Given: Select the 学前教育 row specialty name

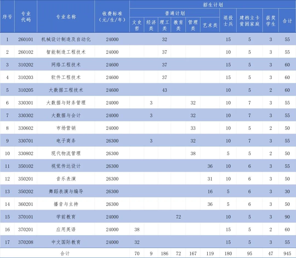Looking at the screenshot, I should (65, 217).
